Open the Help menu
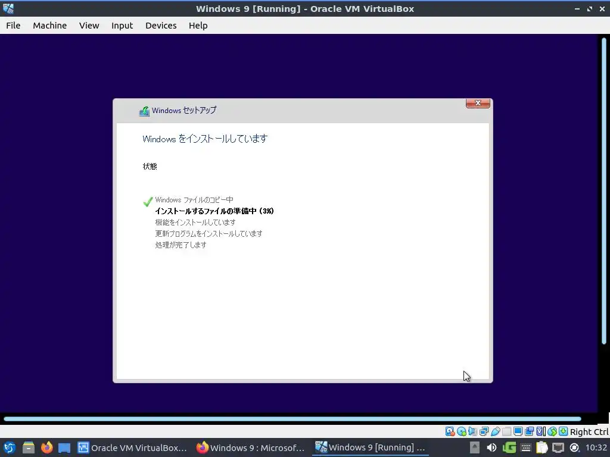Viewport: 610px width, 457px height. tap(198, 25)
